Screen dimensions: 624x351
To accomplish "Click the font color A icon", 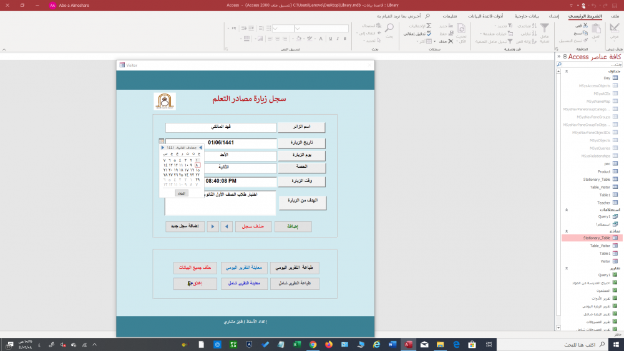I will coord(321,39).
